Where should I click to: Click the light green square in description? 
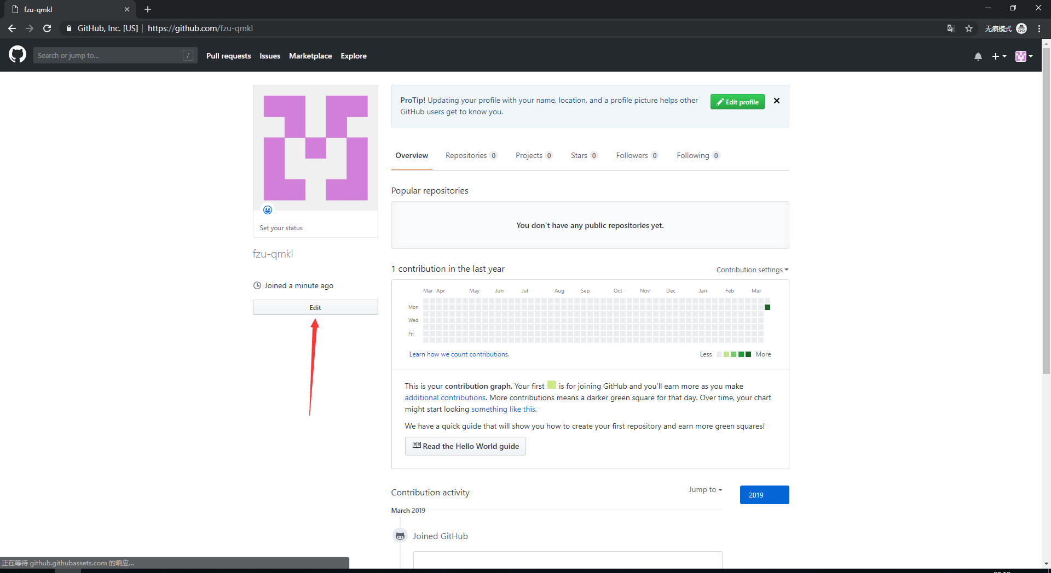point(552,385)
